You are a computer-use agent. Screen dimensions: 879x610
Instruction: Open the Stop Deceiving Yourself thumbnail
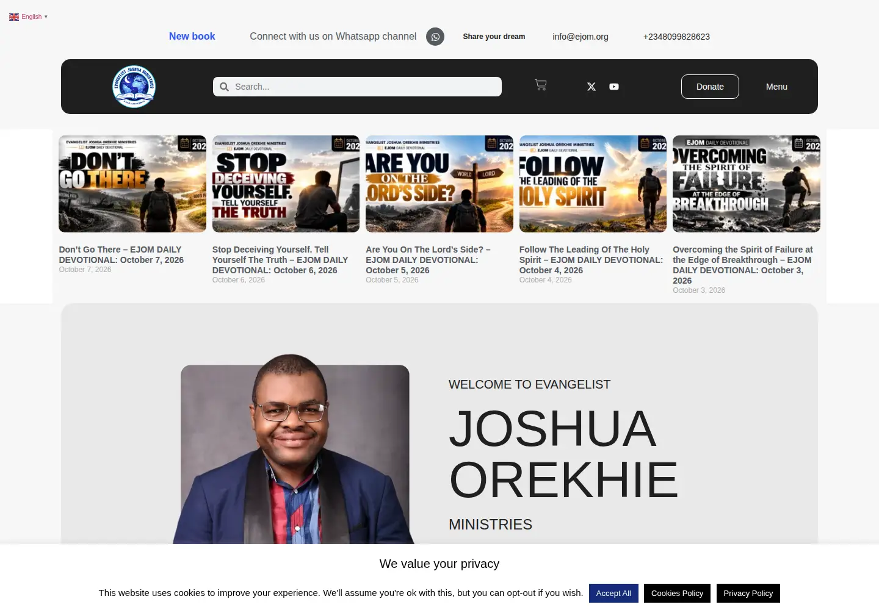tap(286, 184)
